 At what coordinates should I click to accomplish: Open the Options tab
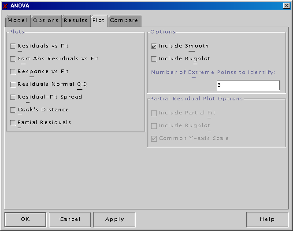pyautogui.click(x=46, y=21)
